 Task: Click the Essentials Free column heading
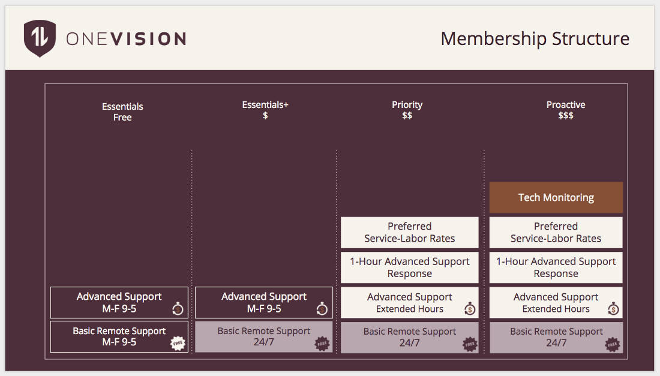[122, 112]
